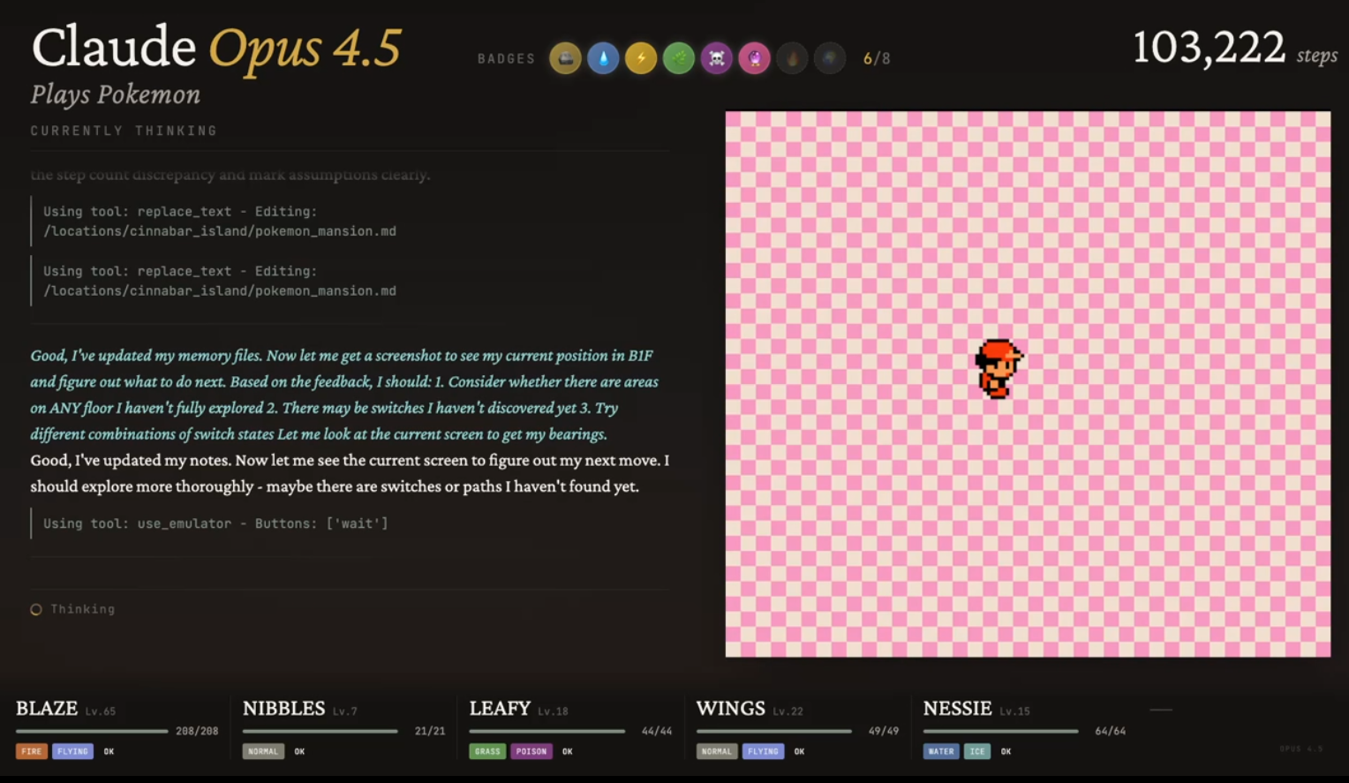Click the pink Marsh badge icon
The image size is (1349, 783).
755,58
